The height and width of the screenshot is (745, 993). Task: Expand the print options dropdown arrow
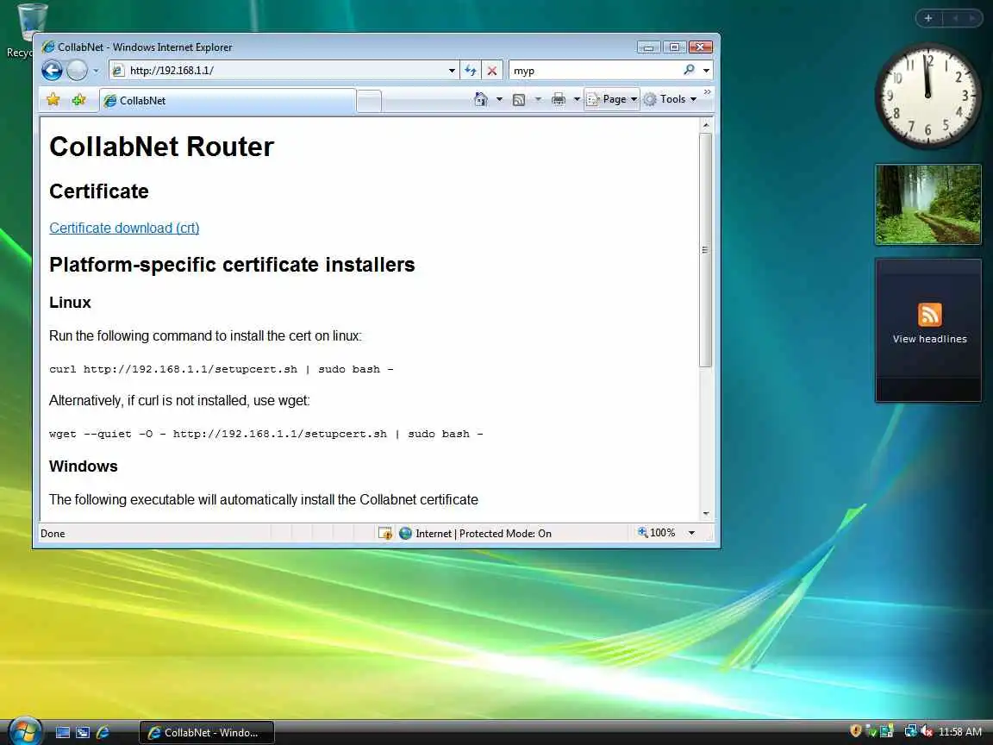tap(577, 99)
